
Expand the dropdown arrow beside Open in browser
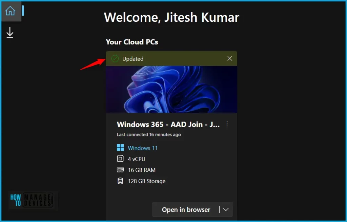[x=226, y=209]
